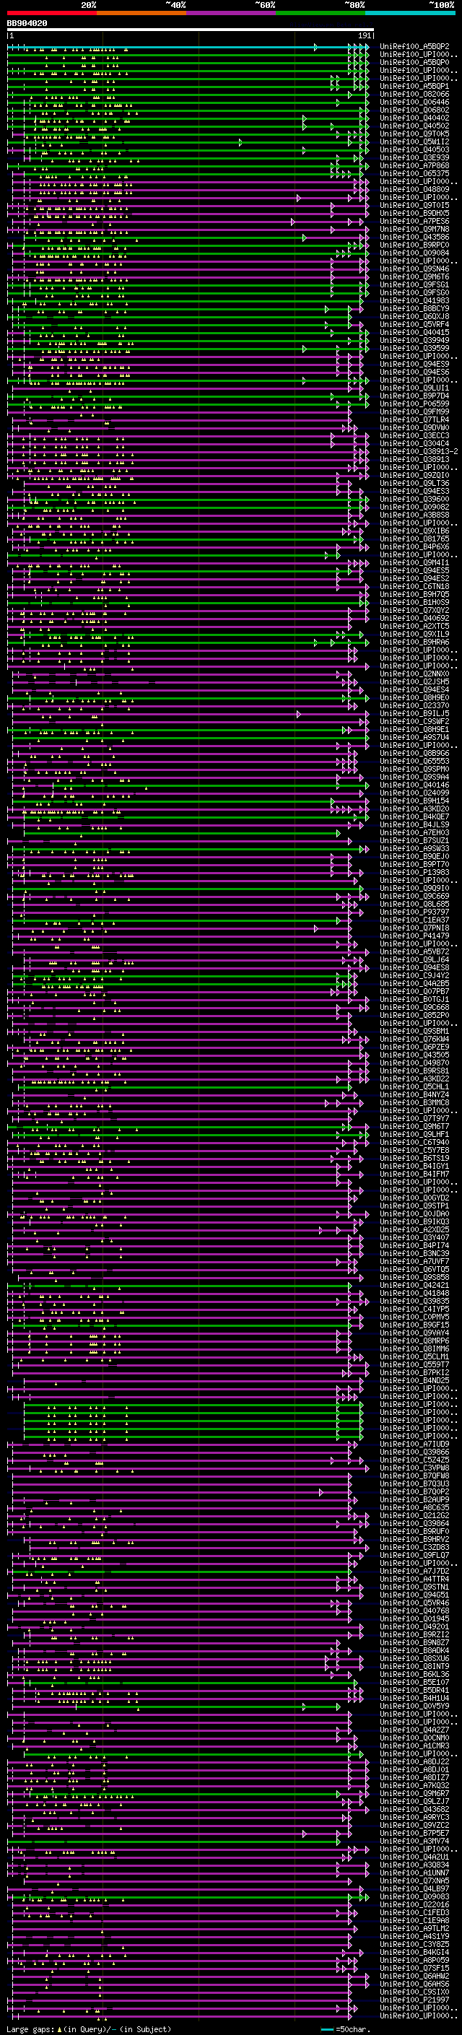Click hit label UniRef100_B1H0S9
The height and width of the screenshot is (2035, 462).
pyautogui.click(x=414, y=602)
